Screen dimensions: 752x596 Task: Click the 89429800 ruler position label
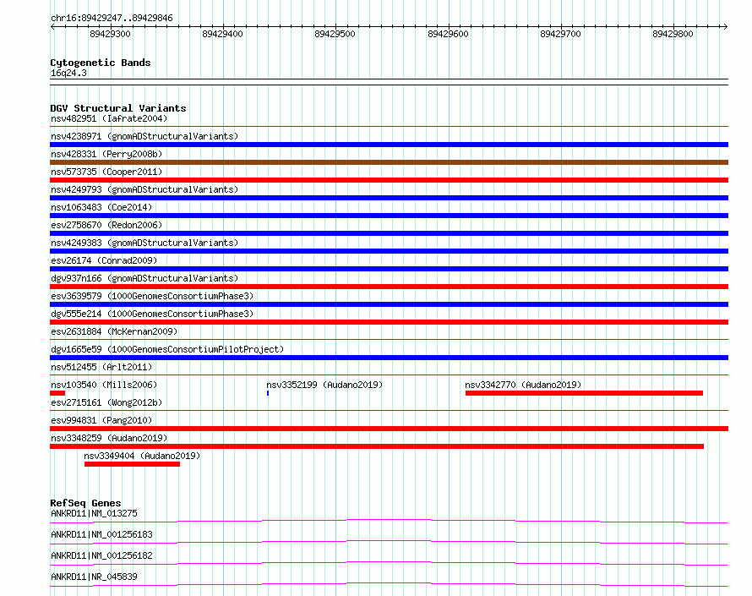[x=673, y=34]
